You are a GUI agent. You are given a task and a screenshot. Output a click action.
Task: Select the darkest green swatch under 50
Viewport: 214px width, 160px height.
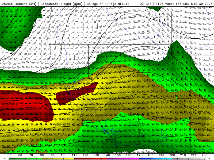click(12, 159)
